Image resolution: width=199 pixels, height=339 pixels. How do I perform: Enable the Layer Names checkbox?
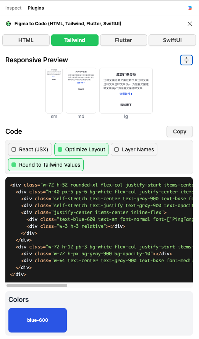[134, 149]
